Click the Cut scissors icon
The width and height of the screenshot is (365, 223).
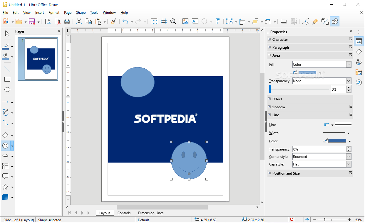click(79, 21)
